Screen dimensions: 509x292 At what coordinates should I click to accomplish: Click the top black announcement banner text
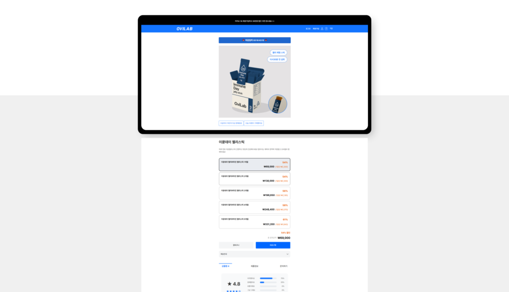(254, 21)
